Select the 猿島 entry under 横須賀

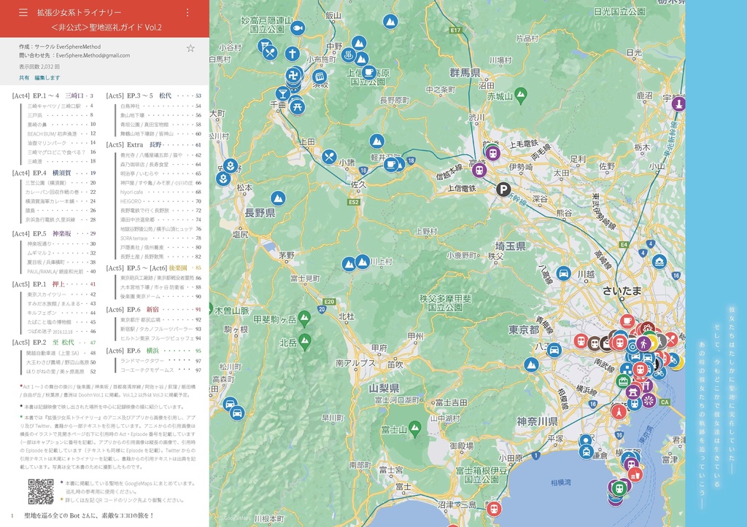pos(60,211)
